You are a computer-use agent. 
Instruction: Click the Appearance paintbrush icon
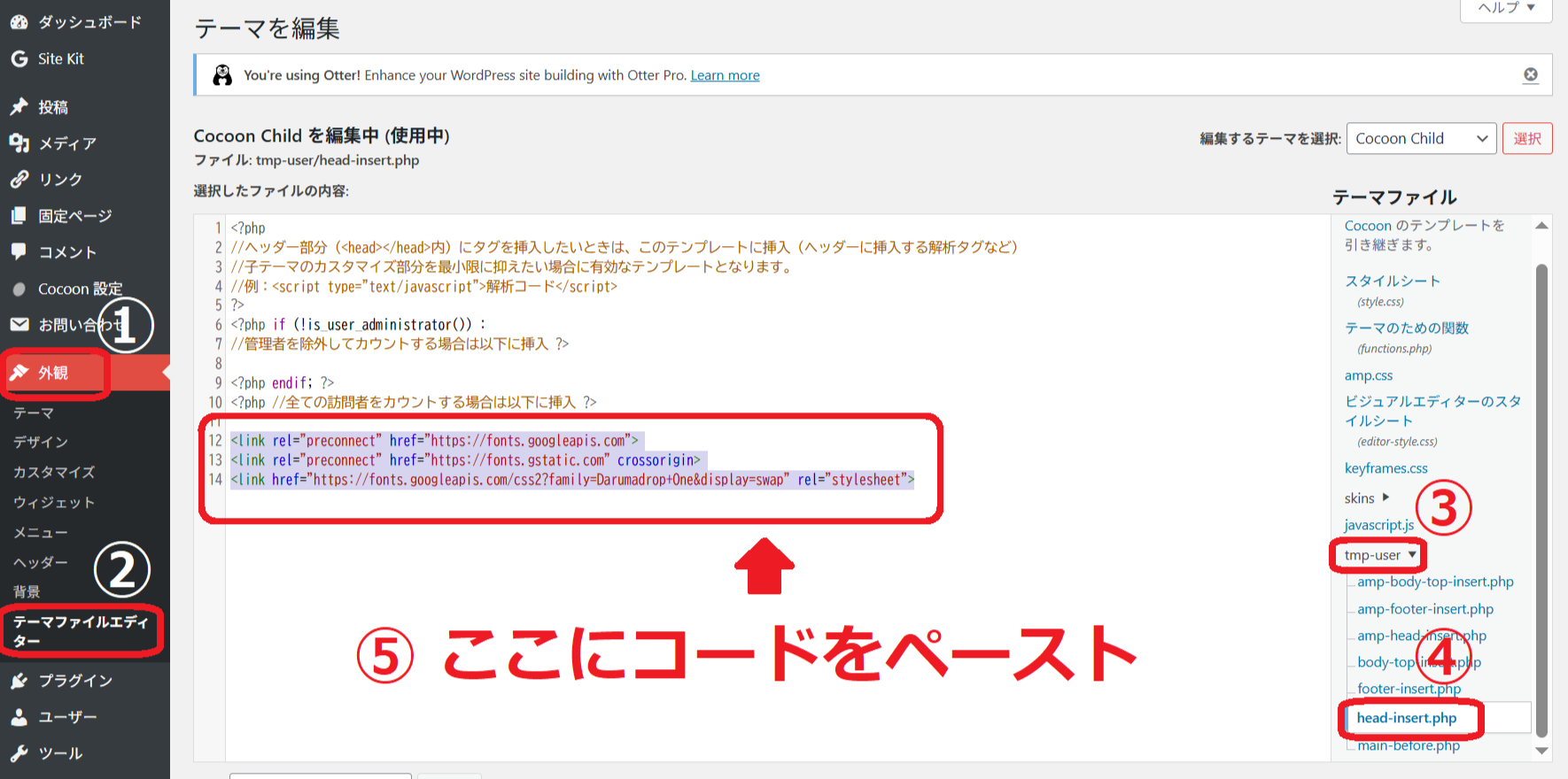(x=19, y=373)
